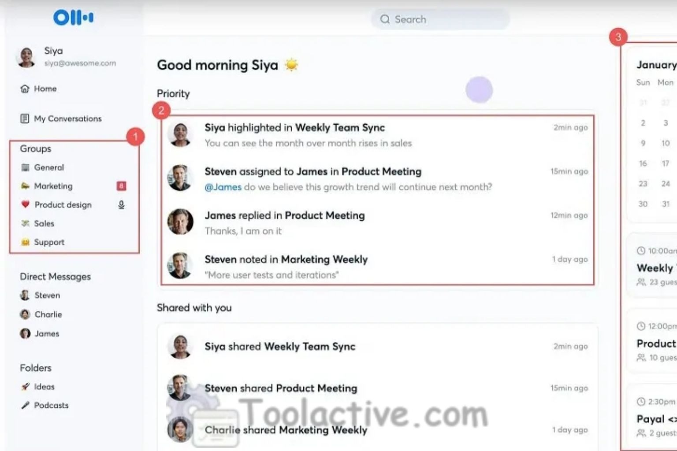Select the Marketing group with unread badge
The width and height of the screenshot is (677, 451).
53,186
